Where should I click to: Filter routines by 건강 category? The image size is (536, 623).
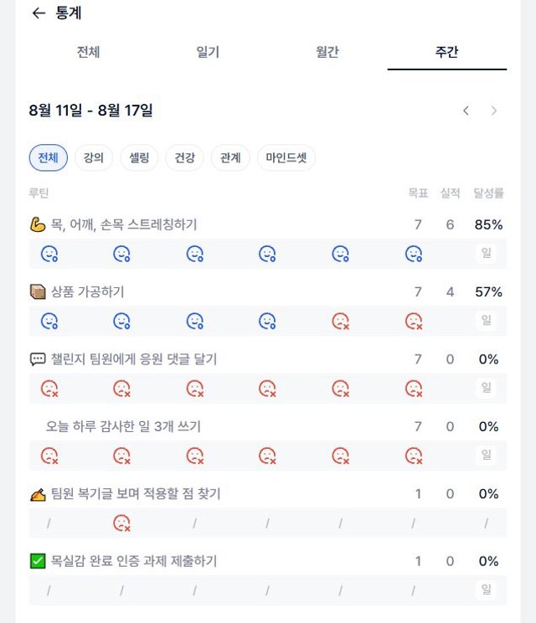click(185, 157)
